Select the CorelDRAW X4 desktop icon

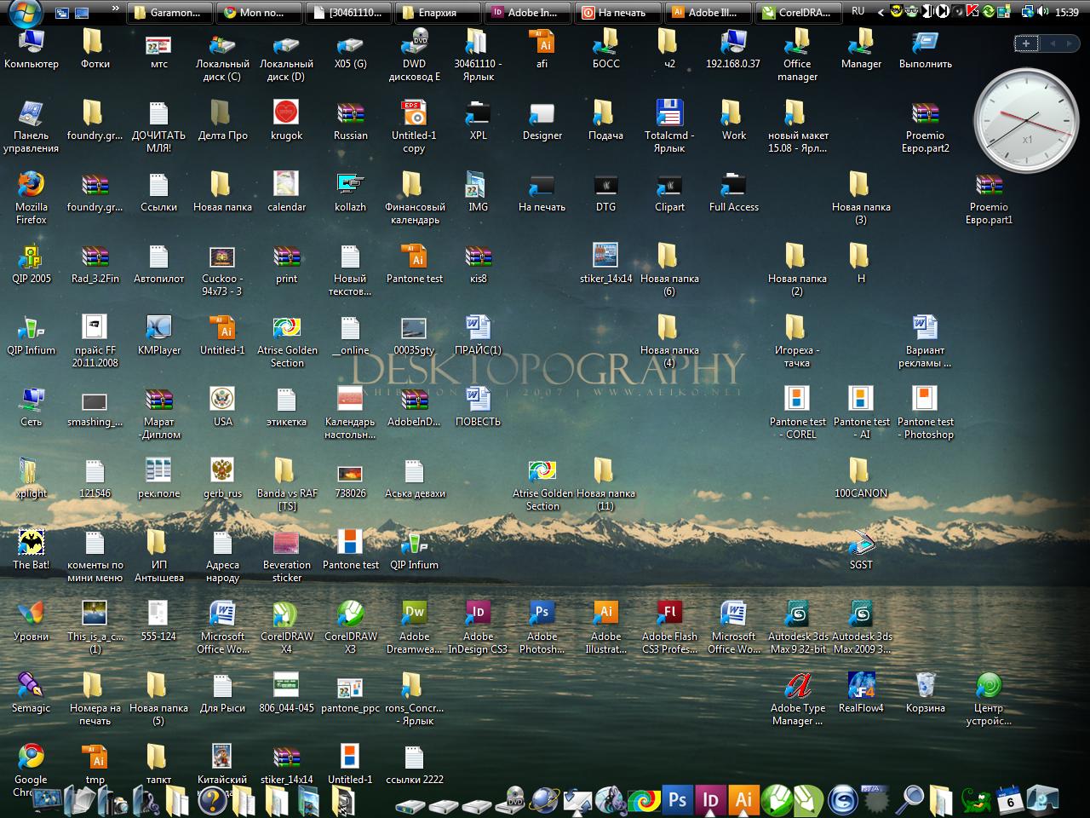(286, 614)
